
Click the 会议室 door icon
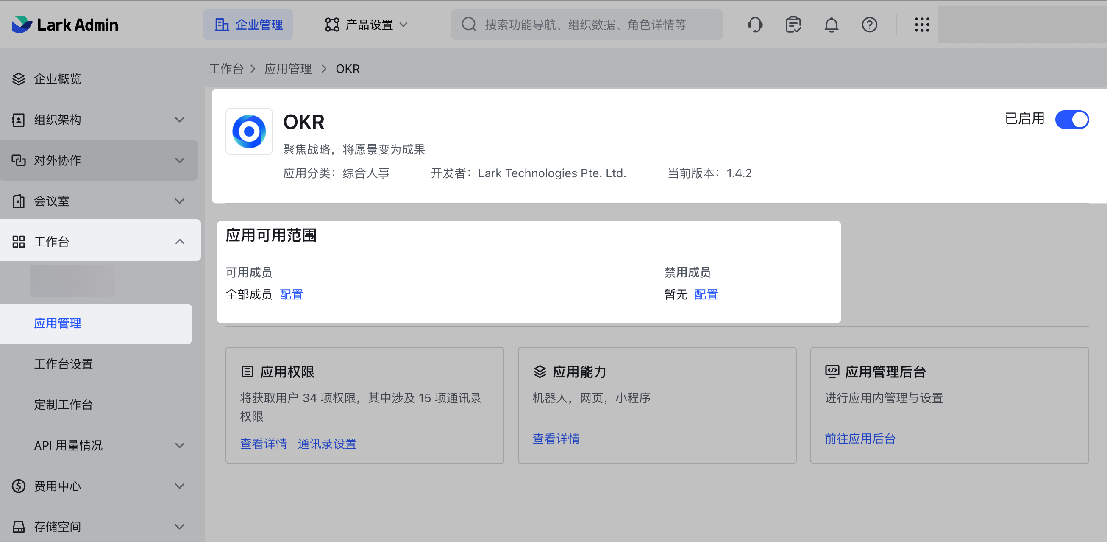point(19,201)
